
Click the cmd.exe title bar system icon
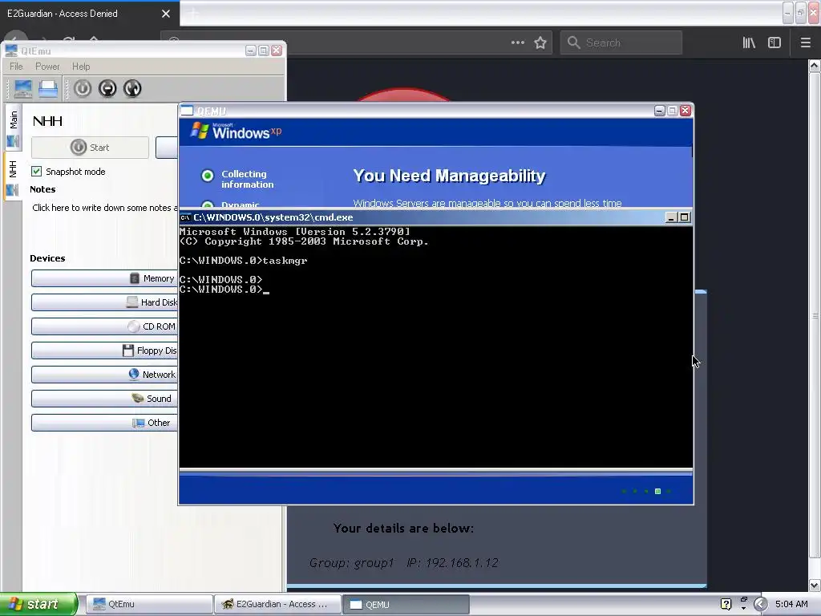[185, 217]
